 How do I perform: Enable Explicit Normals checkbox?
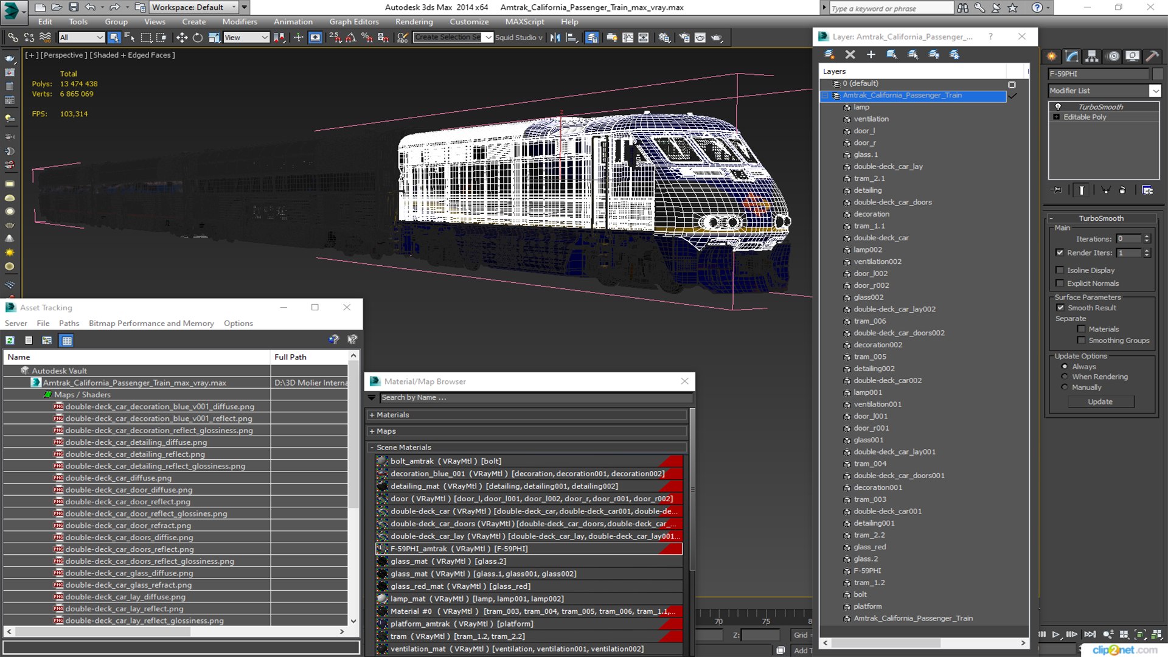coord(1060,283)
